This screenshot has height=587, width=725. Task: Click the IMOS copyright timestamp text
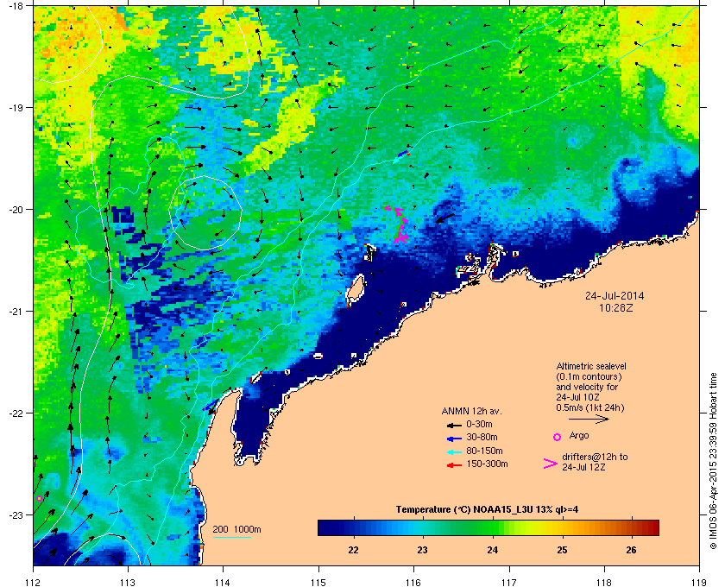pos(713,461)
